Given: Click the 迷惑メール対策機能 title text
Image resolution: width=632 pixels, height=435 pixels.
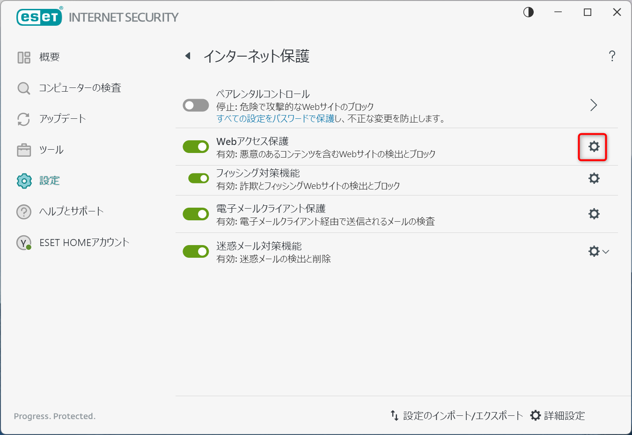Looking at the screenshot, I should (259, 246).
